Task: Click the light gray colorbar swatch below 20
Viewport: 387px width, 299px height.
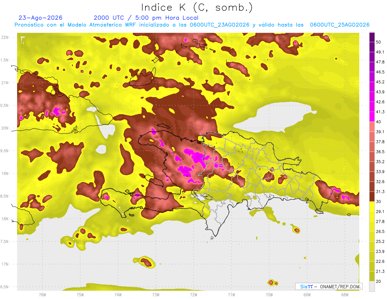Action: [x=372, y=286]
